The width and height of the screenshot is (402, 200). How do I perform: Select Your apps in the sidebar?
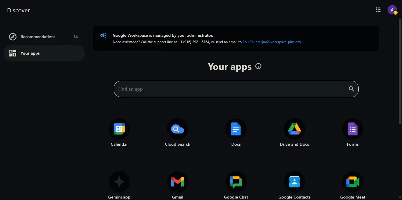pyautogui.click(x=44, y=53)
